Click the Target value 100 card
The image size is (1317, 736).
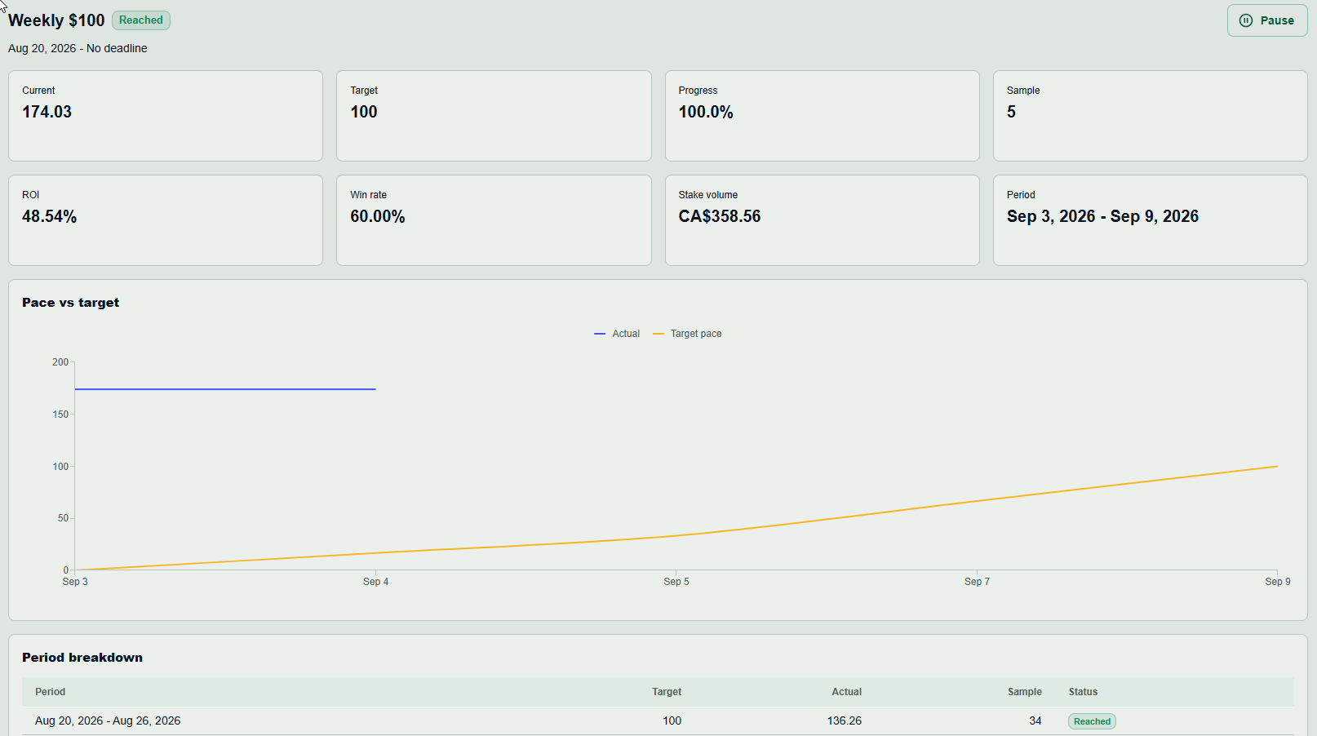[x=494, y=116]
